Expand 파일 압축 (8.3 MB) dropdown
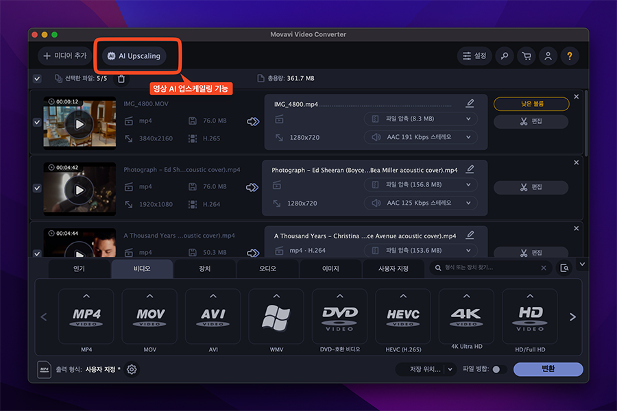 pos(421,119)
